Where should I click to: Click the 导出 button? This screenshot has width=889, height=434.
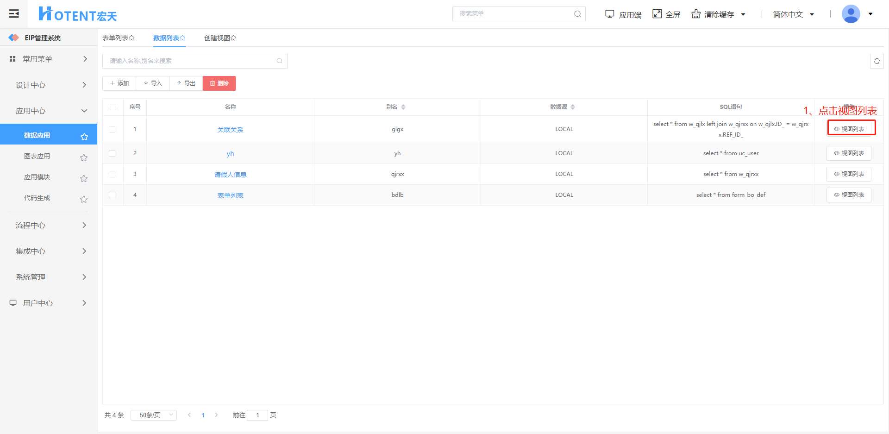186,83
